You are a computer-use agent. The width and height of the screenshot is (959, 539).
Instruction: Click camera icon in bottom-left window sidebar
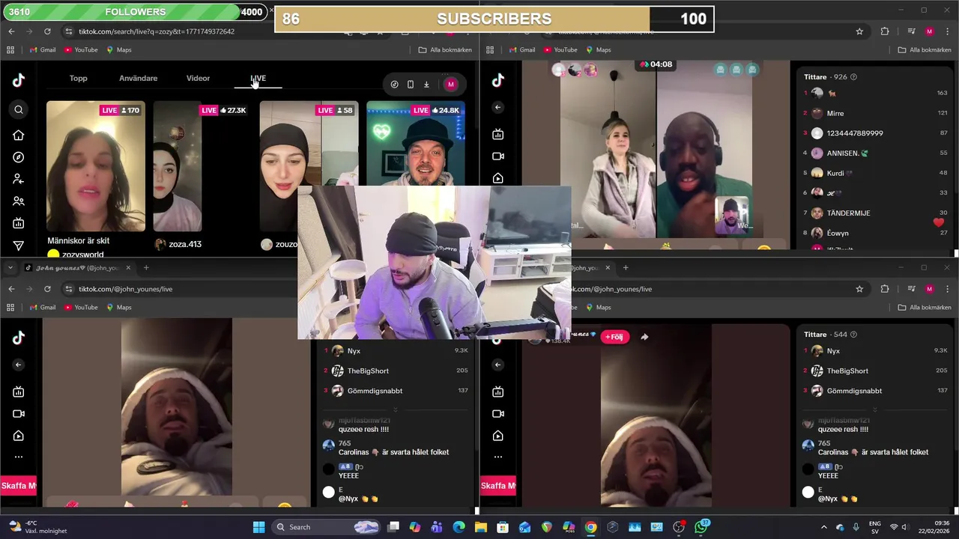pyautogui.click(x=19, y=414)
